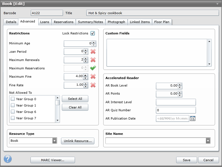
Task: Click the Year Group list scroll-down arrow
Action: pos(57,120)
